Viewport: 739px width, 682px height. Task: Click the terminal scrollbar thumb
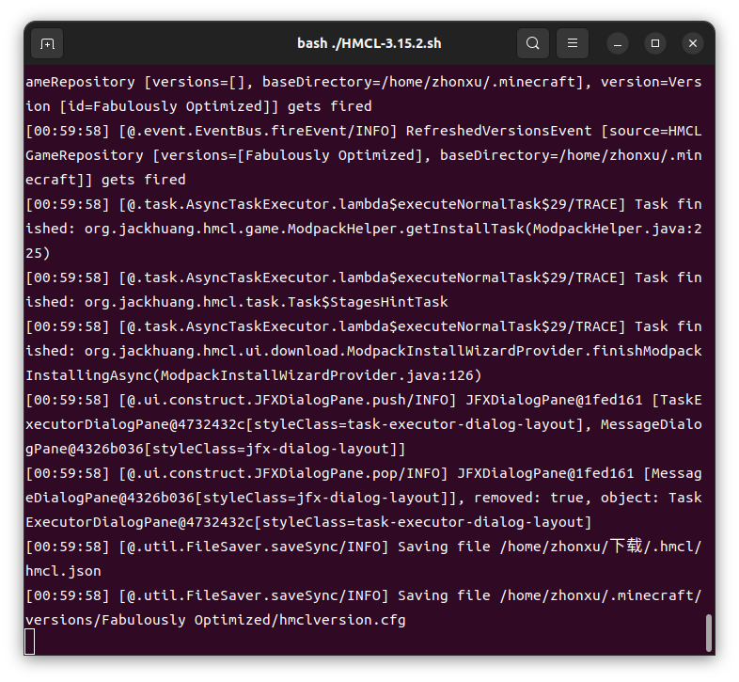click(x=708, y=632)
